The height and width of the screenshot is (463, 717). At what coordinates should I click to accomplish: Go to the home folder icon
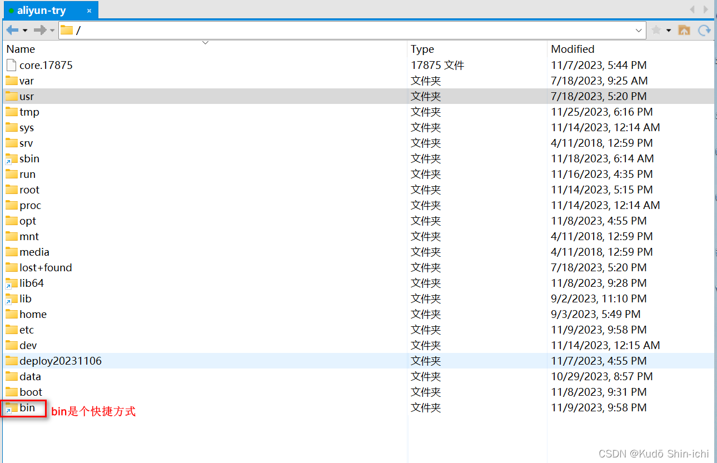pos(684,30)
